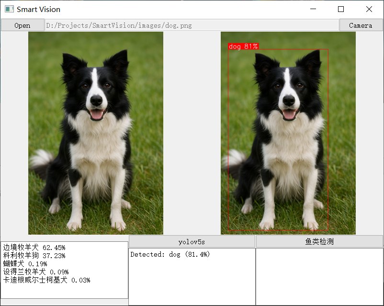Click the red 'dog 81%' detection label
This screenshot has height=306, width=384.
coord(243,46)
